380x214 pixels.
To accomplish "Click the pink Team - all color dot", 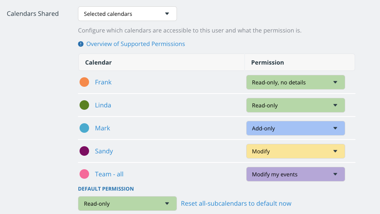I will [x=84, y=174].
